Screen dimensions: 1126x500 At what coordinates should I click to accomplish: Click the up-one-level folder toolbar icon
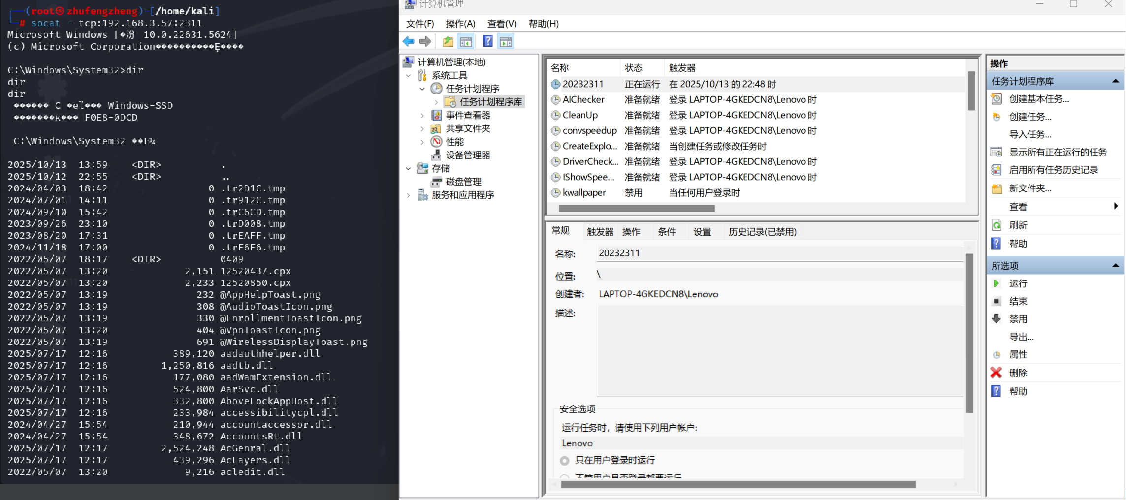tap(448, 42)
